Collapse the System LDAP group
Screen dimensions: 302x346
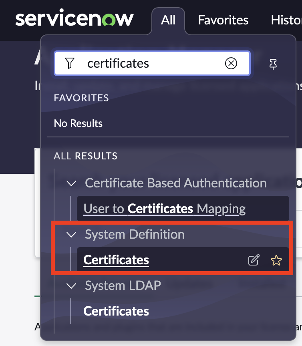(x=71, y=286)
